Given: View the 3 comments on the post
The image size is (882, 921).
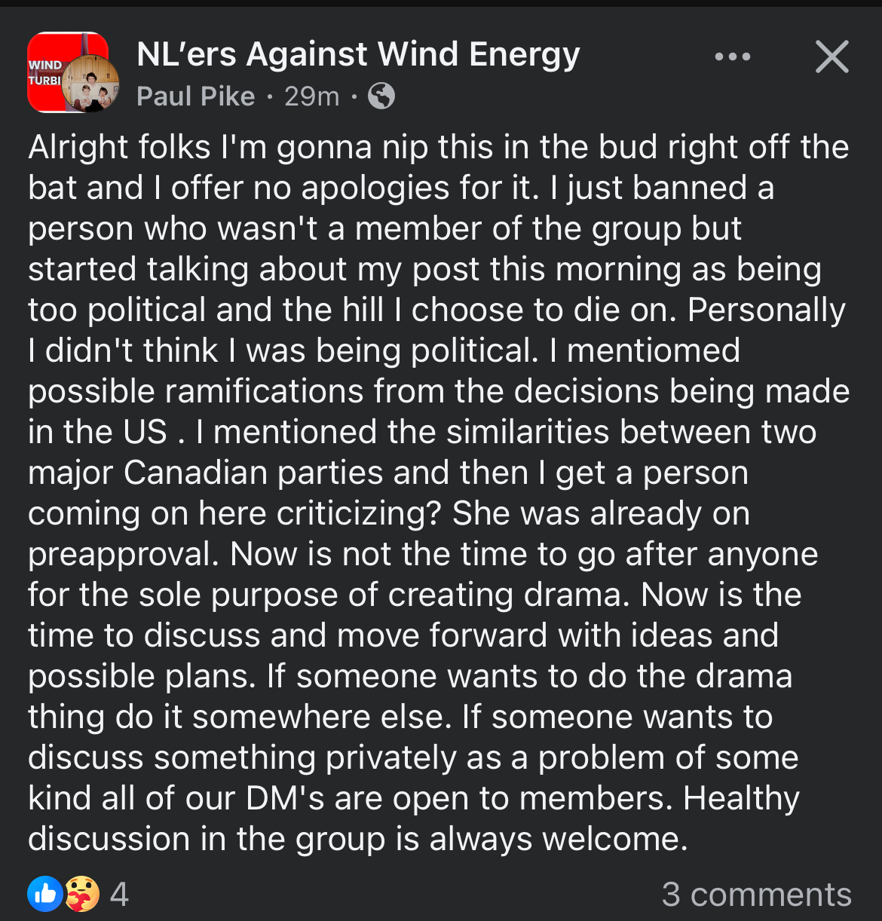Looking at the screenshot, I should pyautogui.click(x=756, y=895).
